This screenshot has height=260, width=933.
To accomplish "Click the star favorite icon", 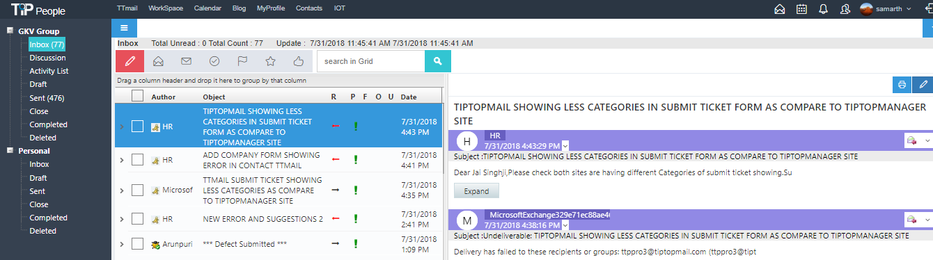I will (270, 61).
